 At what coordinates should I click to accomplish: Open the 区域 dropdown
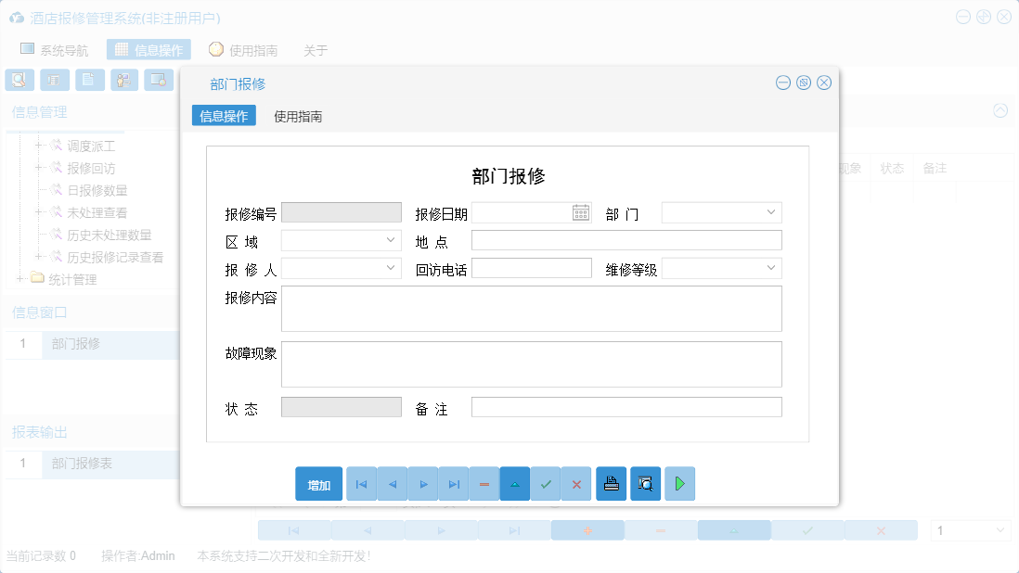point(391,239)
